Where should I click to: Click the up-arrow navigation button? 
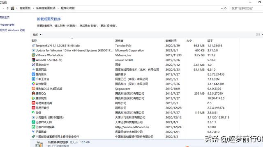click(7, 8)
